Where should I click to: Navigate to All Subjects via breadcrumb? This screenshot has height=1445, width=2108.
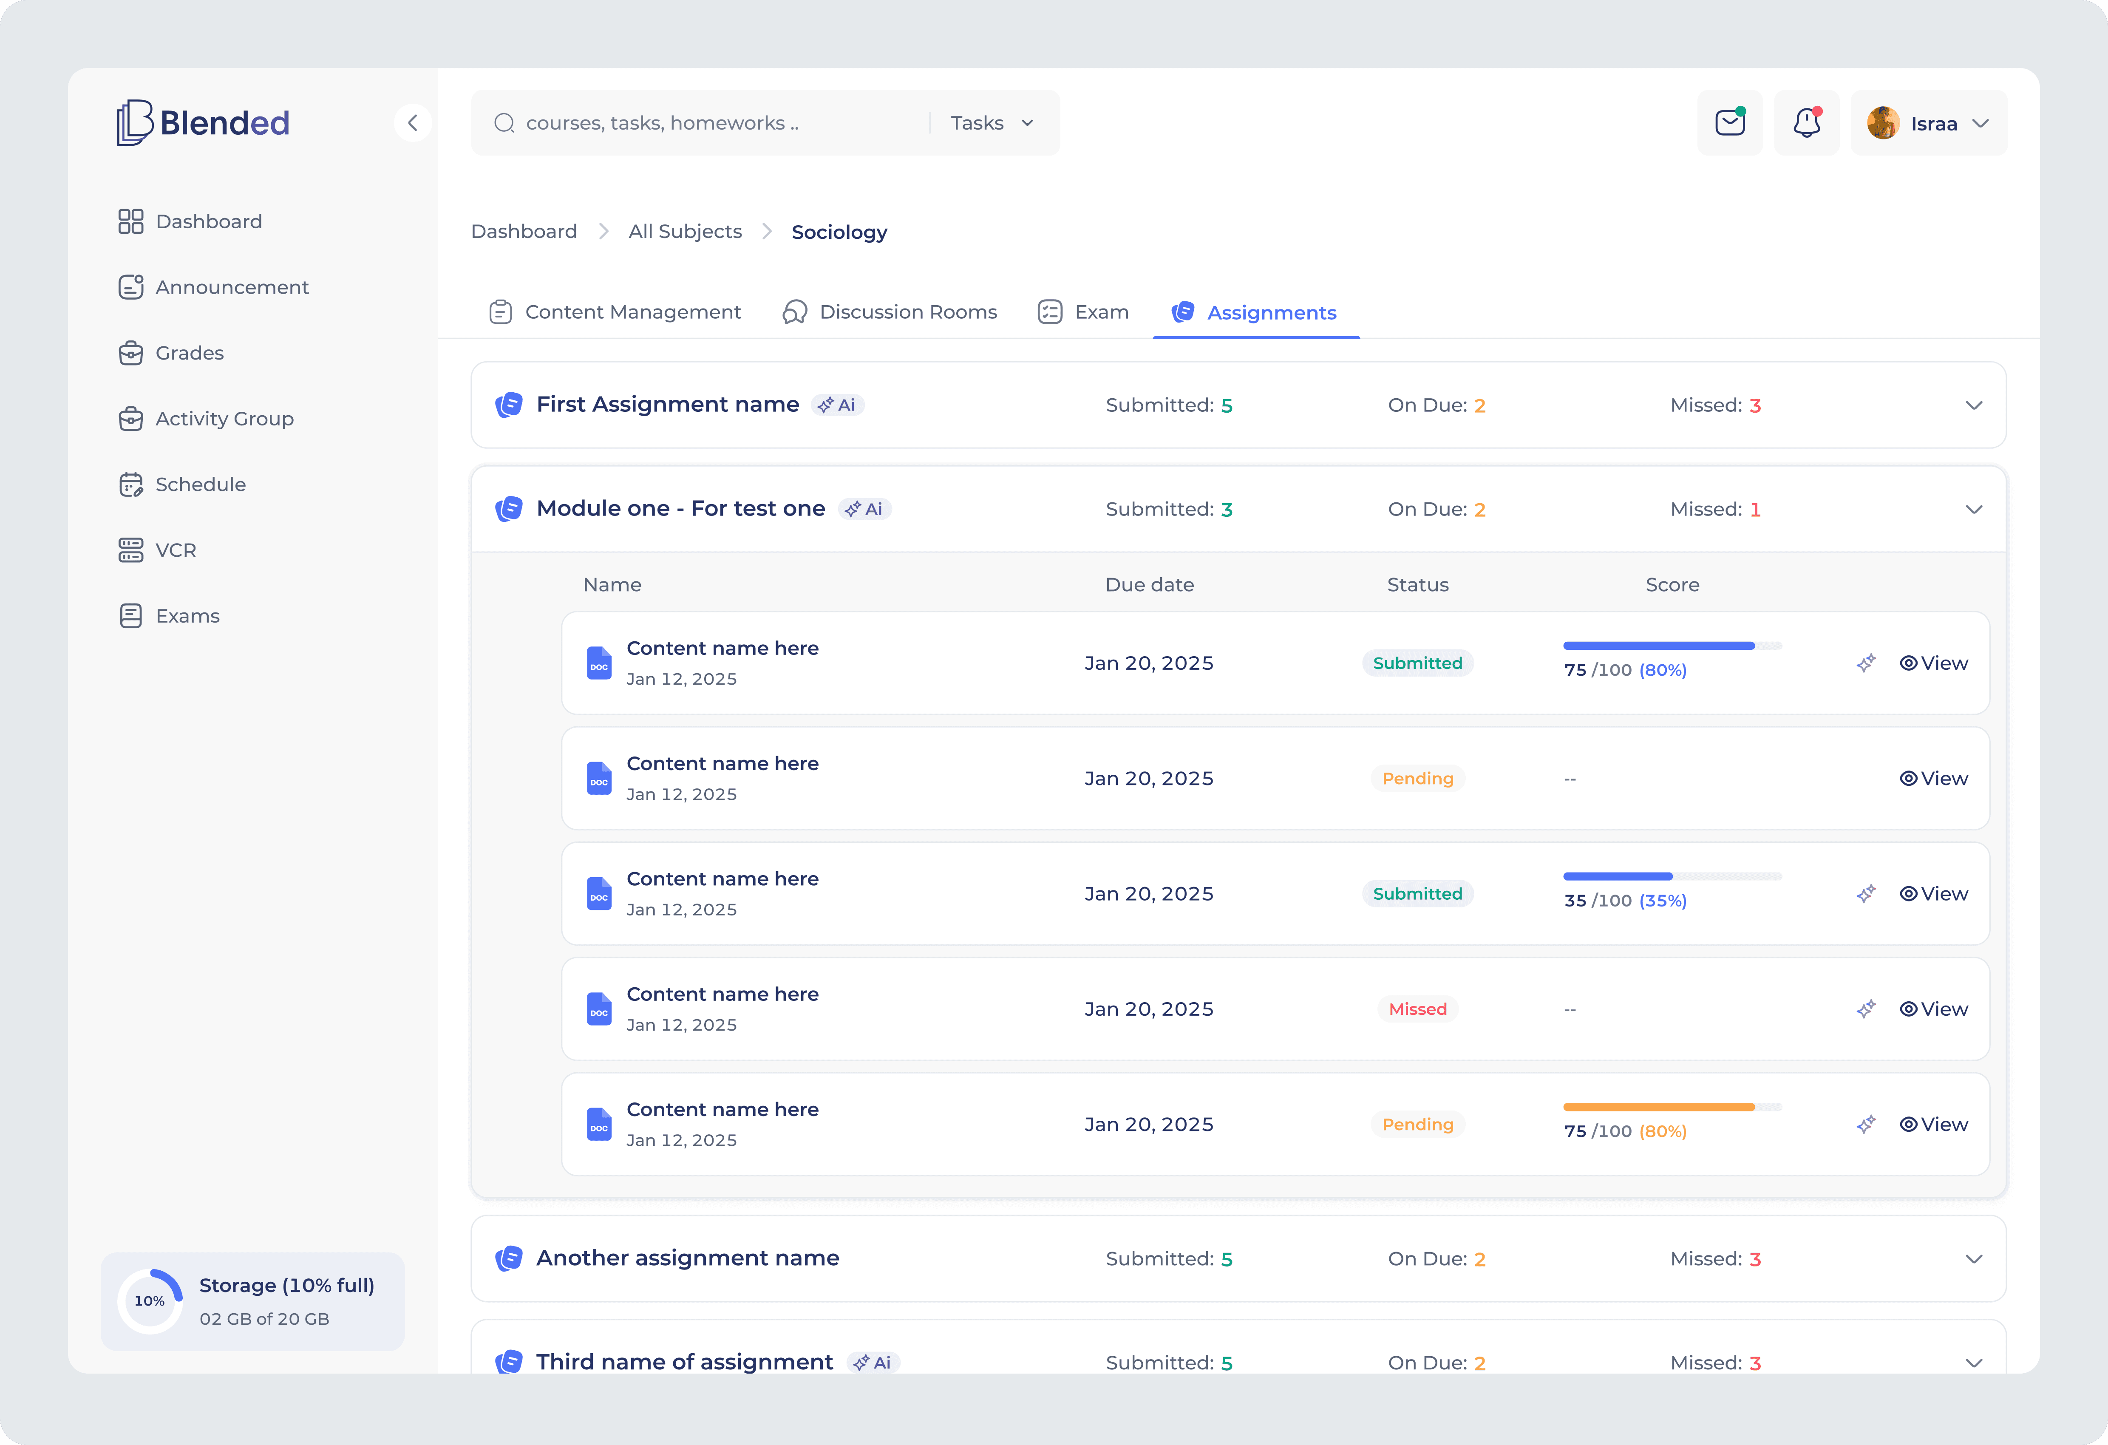[685, 231]
